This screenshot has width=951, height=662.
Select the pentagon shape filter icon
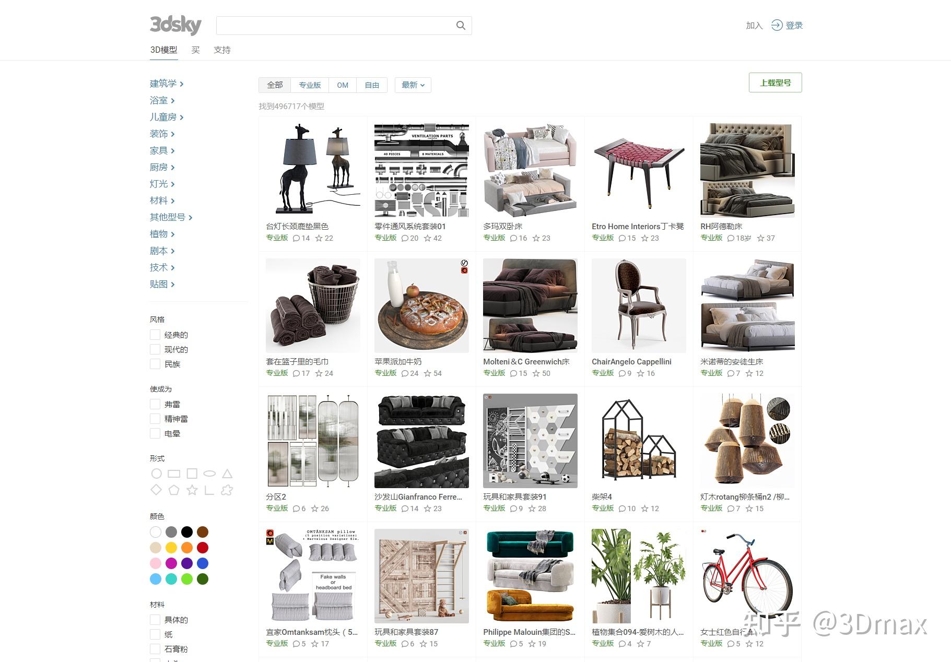(174, 490)
